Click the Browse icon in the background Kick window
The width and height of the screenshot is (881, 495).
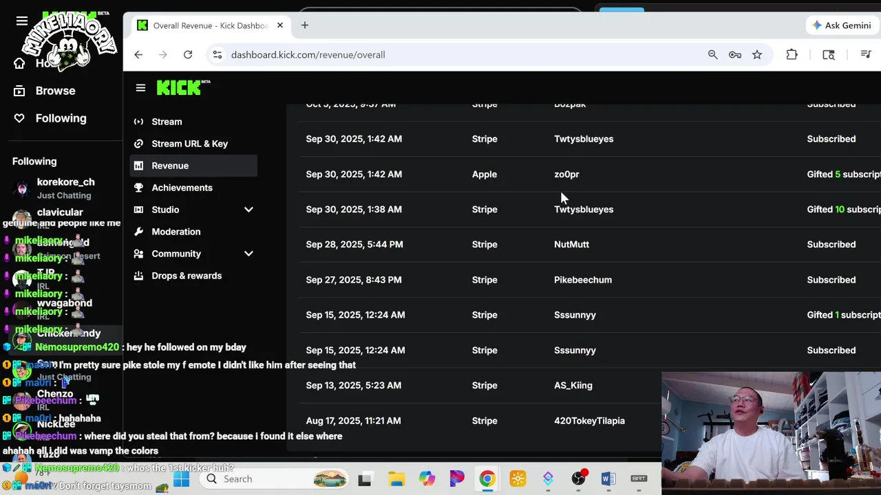point(19,91)
